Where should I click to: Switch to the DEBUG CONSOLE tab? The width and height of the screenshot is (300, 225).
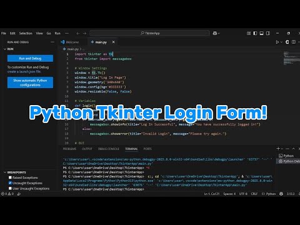click(109, 149)
